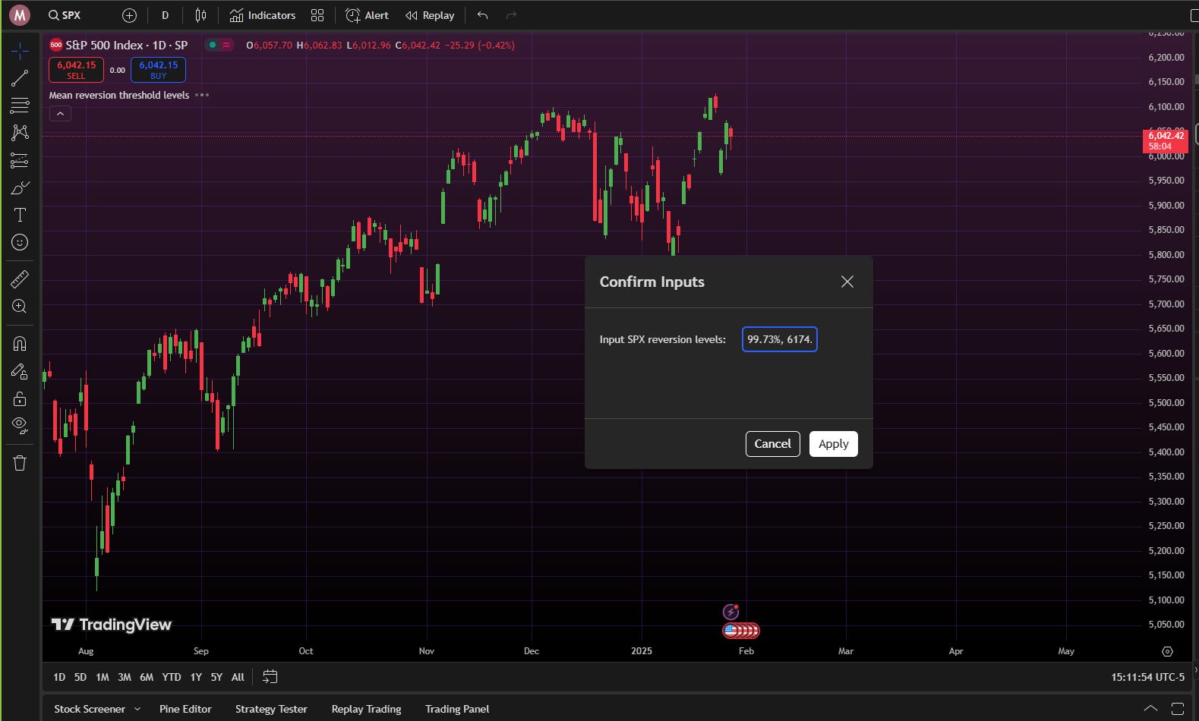Click the SPX reversion levels input field
Viewport: 1199px width, 721px height.
click(x=779, y=339)
